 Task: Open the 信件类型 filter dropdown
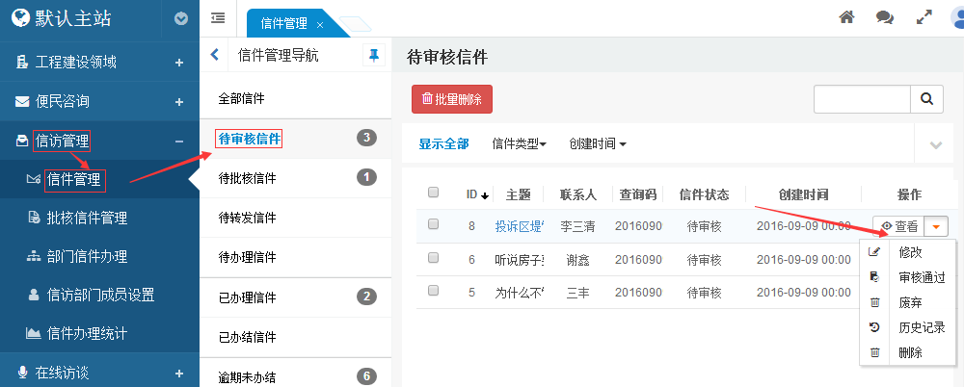[x=519, y=144]
